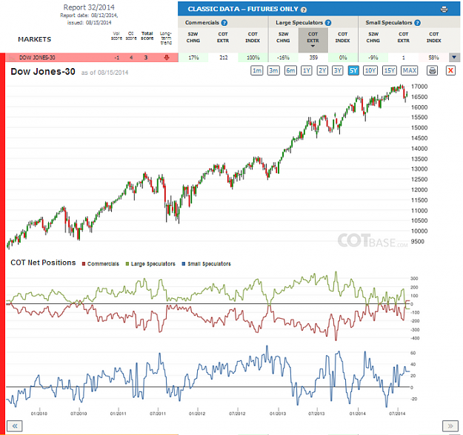Click the red long-term trend down arrow
Screen dimensions: 463x435
167,58
